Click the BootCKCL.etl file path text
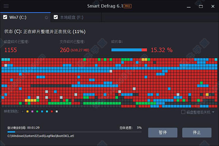Viewport: 219px width, 146px height. 41,136
